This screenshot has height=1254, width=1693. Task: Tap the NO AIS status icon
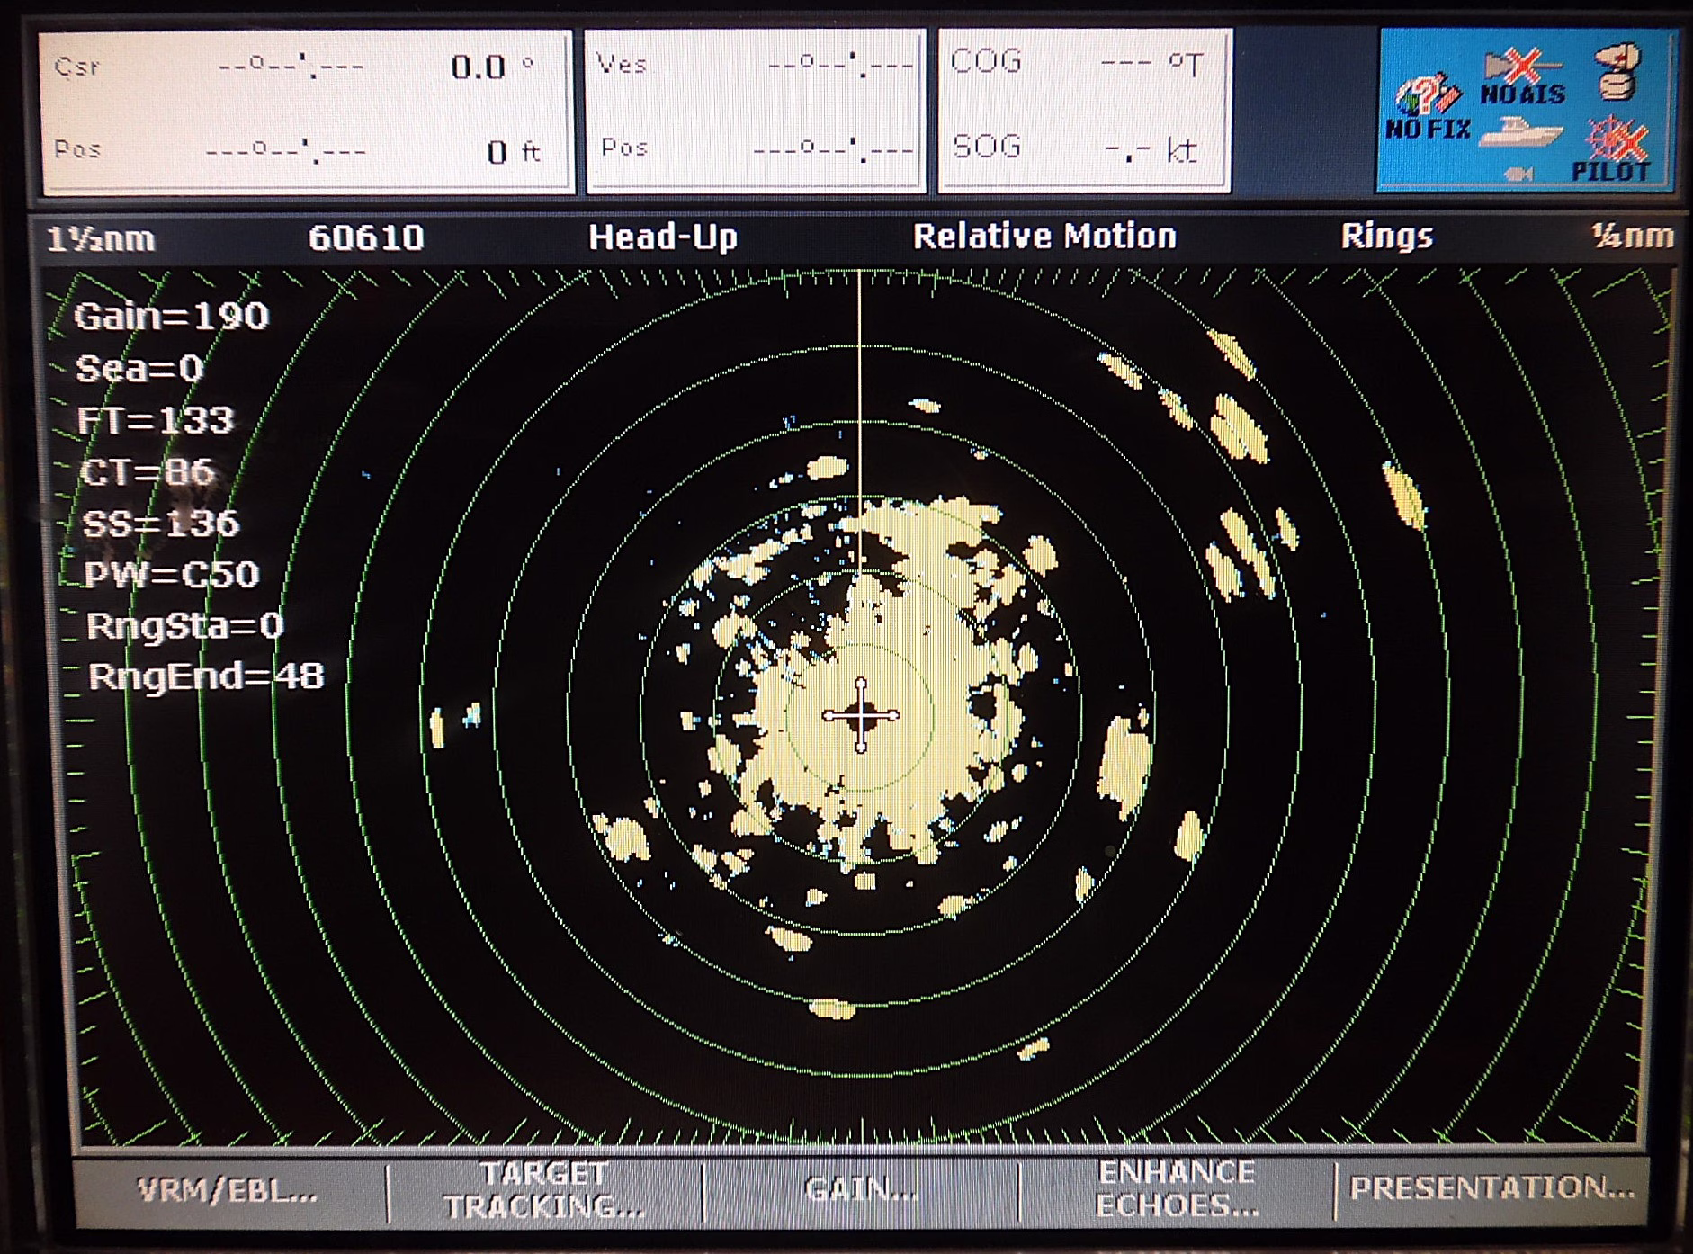1522,67
